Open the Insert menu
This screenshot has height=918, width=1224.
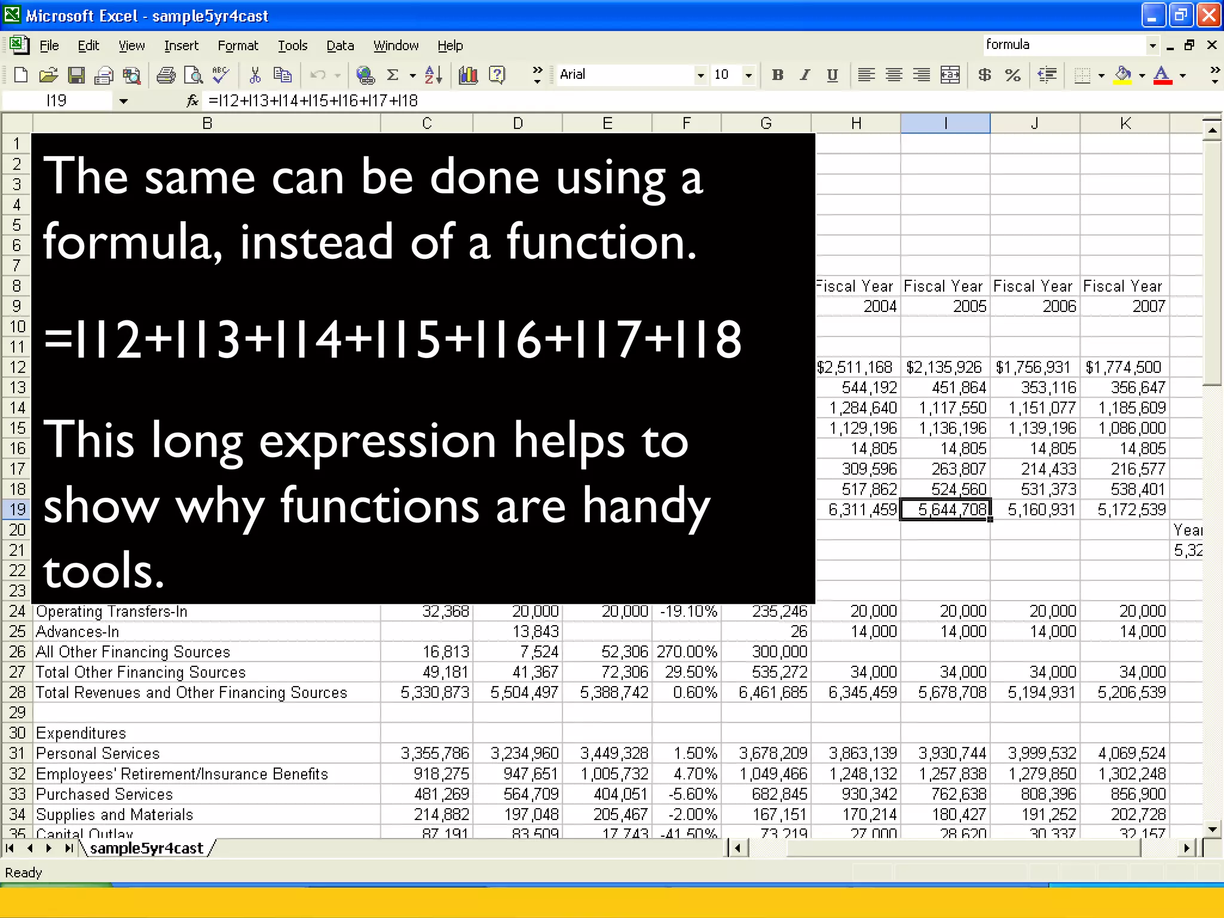point(181,45)
